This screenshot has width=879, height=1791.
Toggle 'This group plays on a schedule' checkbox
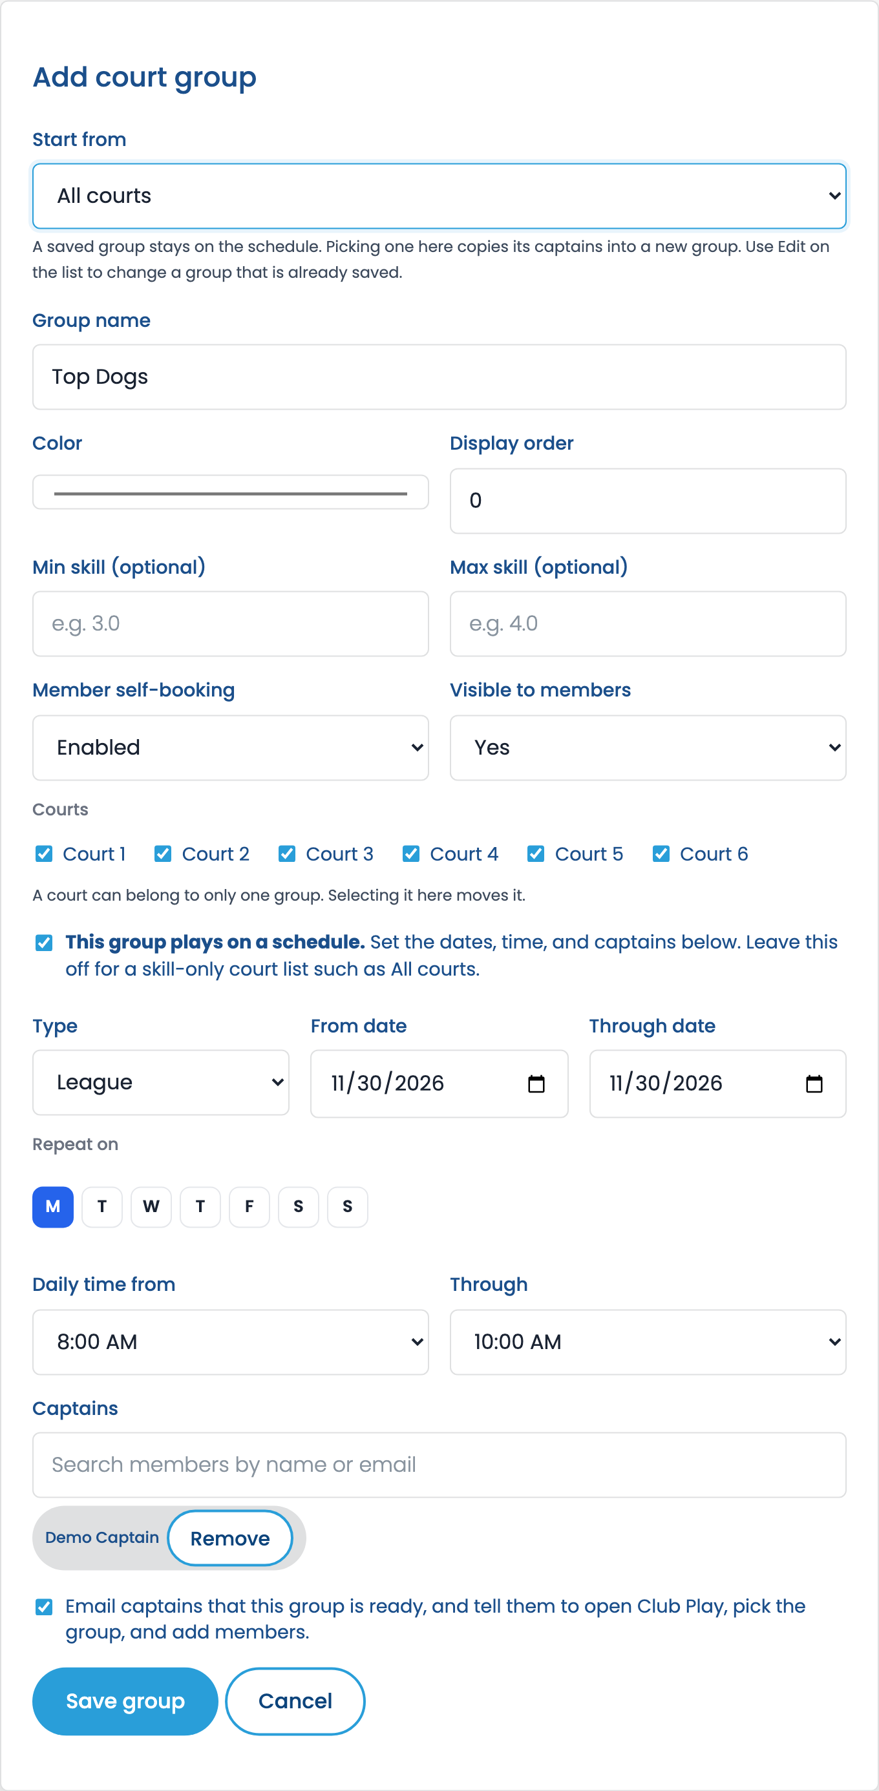coord(44,943)
